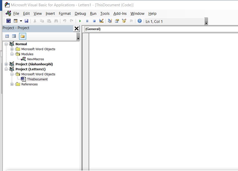Select Project (Giahanhocphi) label

coord(34,64)
